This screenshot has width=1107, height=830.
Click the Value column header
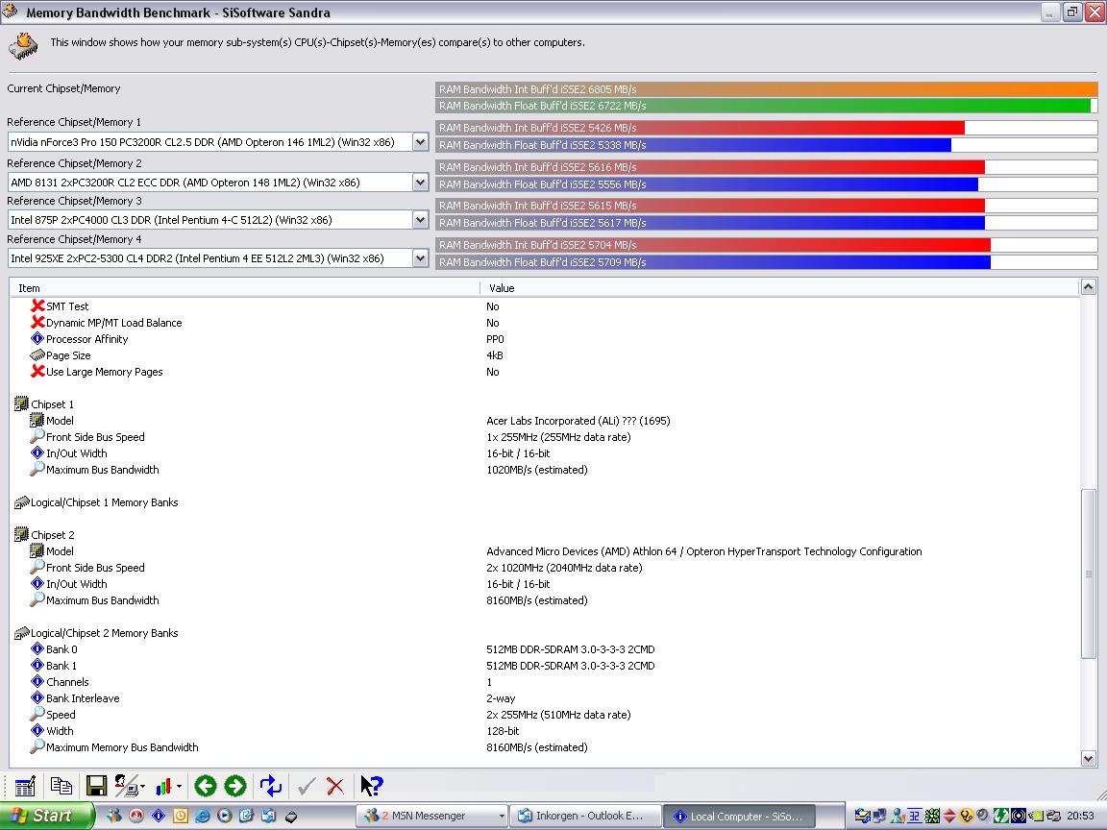coord(780,288)
